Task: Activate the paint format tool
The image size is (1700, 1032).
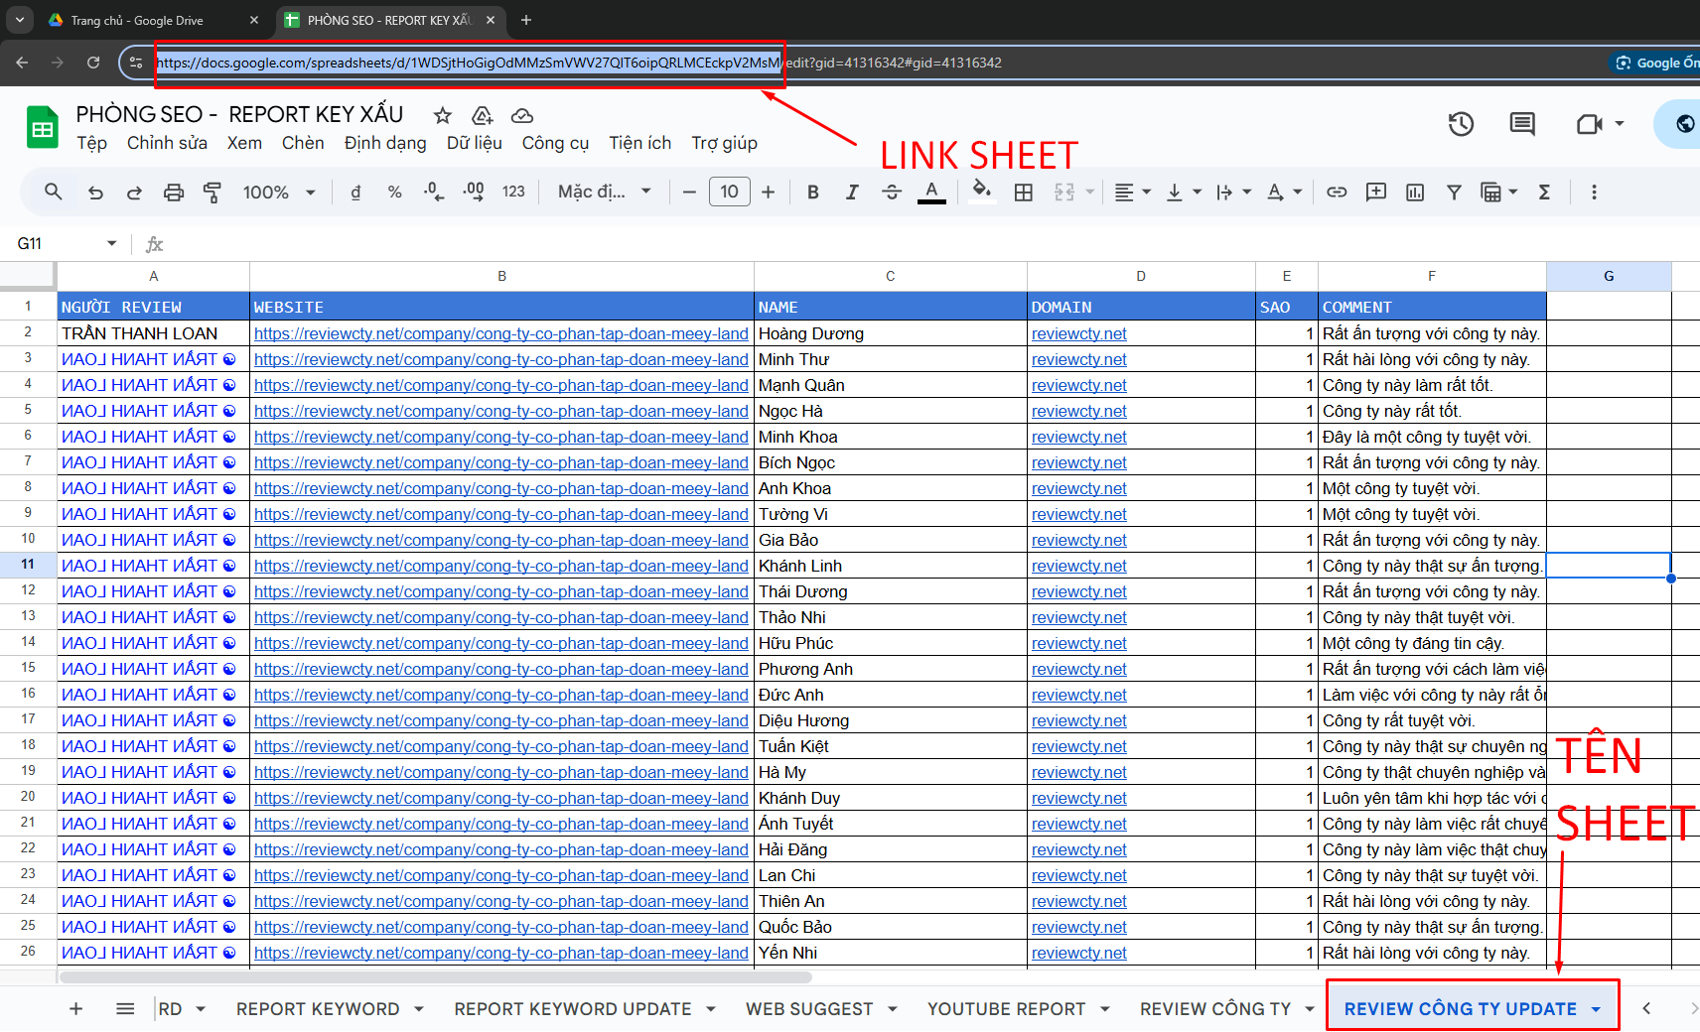Action: click(x=212, y=192)
